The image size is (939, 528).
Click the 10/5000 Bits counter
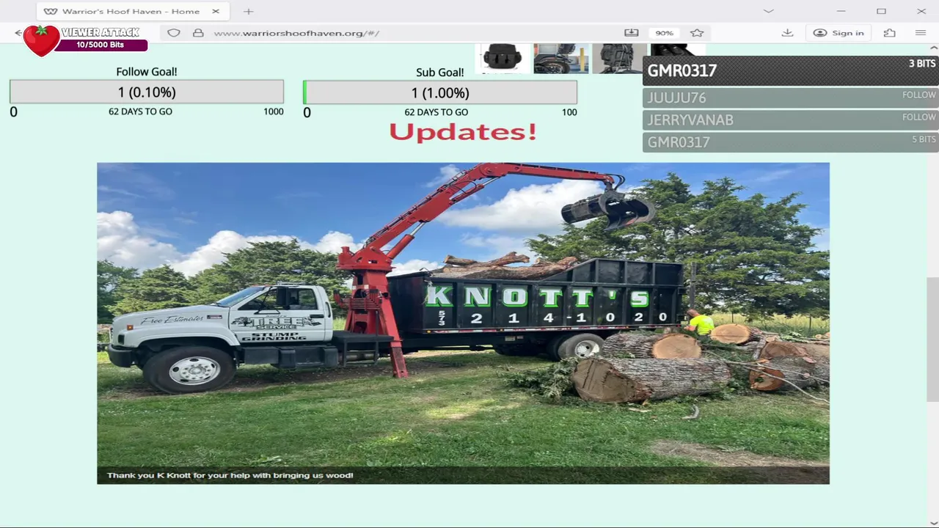pos(100,45)
